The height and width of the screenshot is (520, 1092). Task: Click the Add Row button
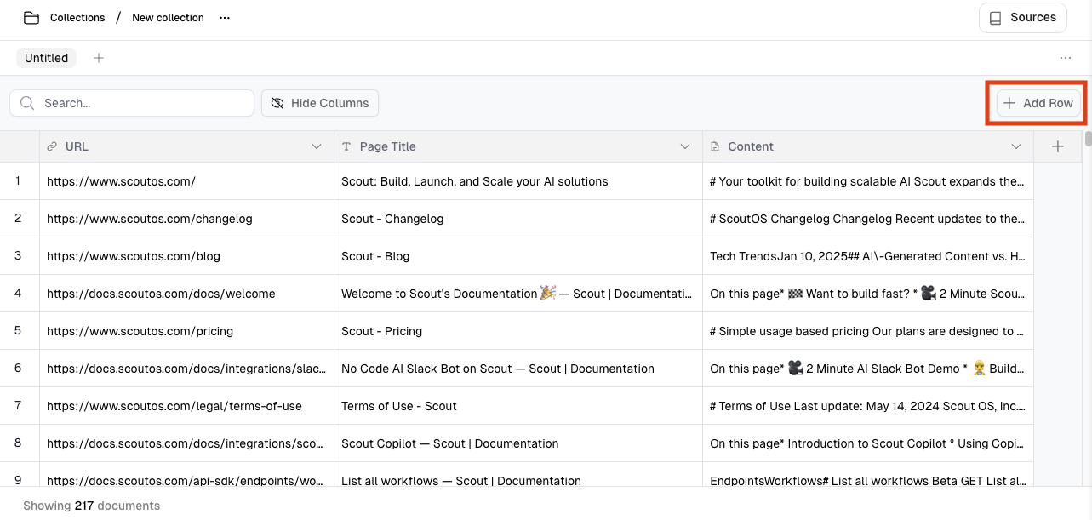click(x=1038, y=103)
